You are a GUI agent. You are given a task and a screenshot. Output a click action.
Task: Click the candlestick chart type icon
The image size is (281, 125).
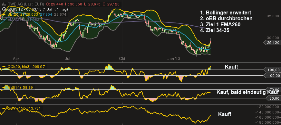[4, 4]
